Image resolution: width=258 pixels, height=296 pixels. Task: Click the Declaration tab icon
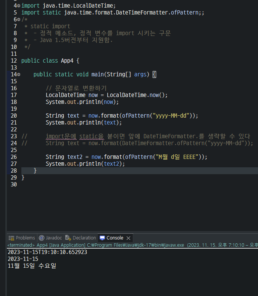(x=68, y=238)
